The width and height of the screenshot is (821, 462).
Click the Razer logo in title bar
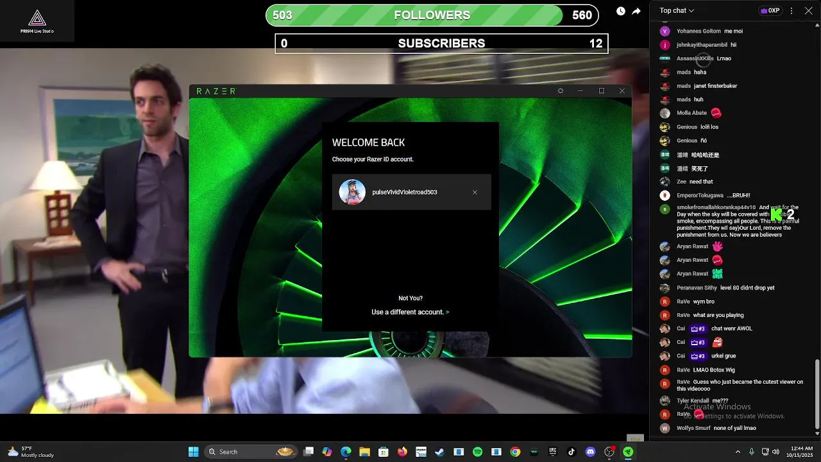click(x=216, y=91)
